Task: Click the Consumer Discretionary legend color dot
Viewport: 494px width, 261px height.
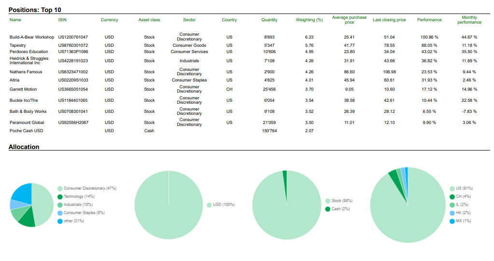Action: [60, 189]
